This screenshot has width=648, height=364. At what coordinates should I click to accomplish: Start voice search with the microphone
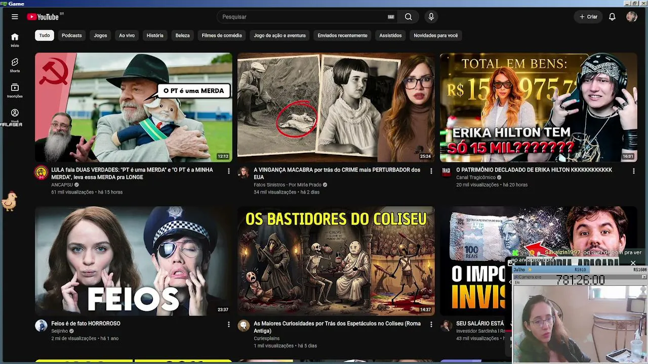coord(431,17)
